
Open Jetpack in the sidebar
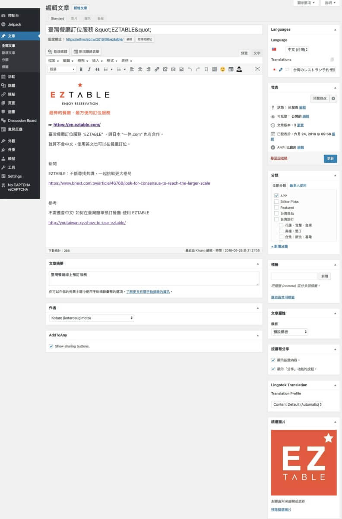click(x=20, y=24)
